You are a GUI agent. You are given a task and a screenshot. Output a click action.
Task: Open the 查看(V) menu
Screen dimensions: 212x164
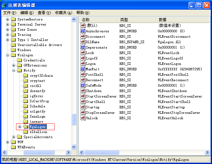pyautogui.click(x=44, y=13)
